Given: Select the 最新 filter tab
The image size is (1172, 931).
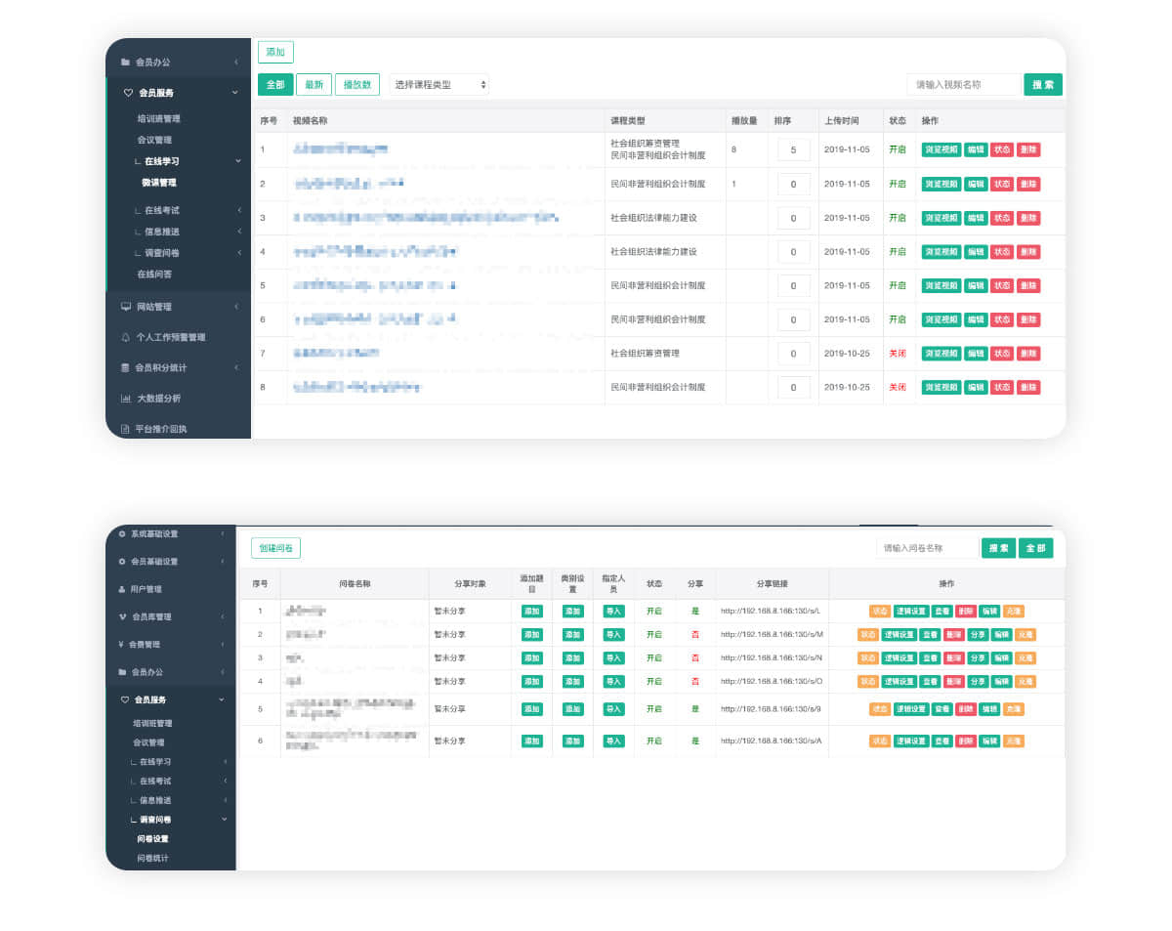Looking at the screenshot, I should [x=314, y=85].
